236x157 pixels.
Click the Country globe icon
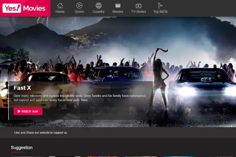(98, 6)
